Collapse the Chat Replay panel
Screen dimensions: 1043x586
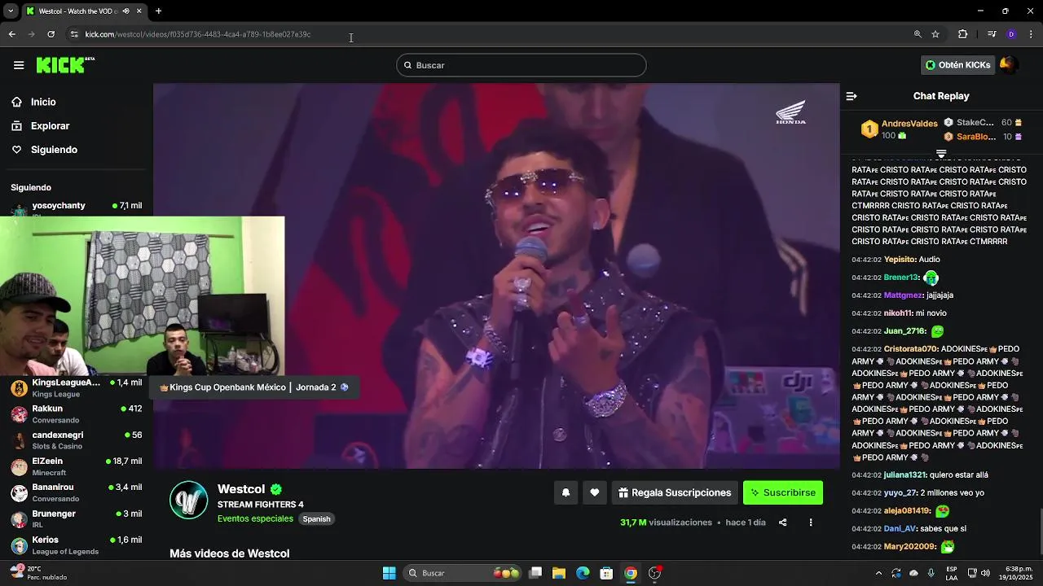point(852,96)
